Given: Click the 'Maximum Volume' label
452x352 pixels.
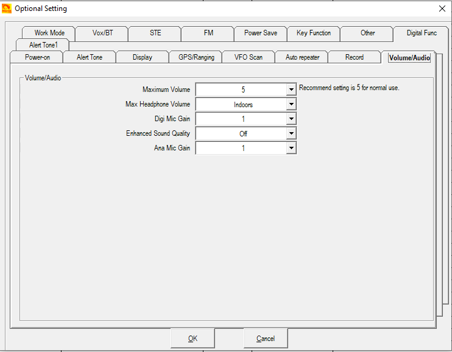Looking at the screenshot, I should 166,90.
